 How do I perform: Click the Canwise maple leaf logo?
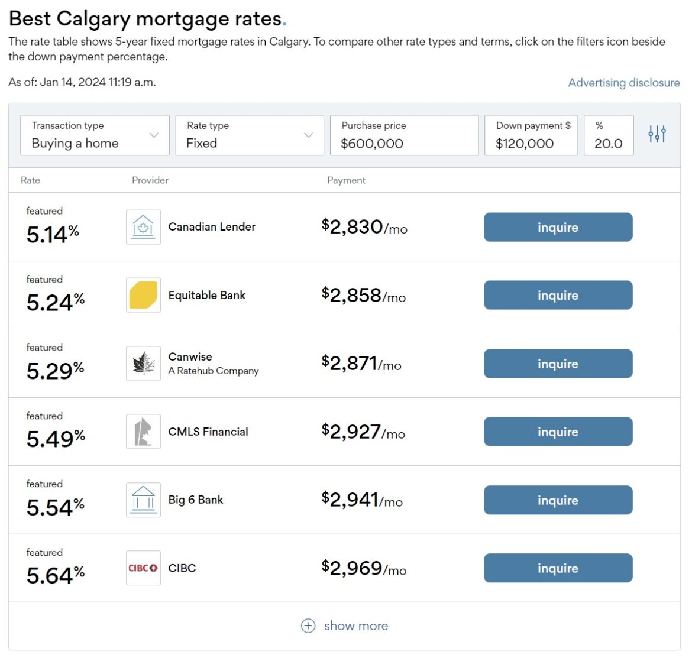(x=143, y=363)
